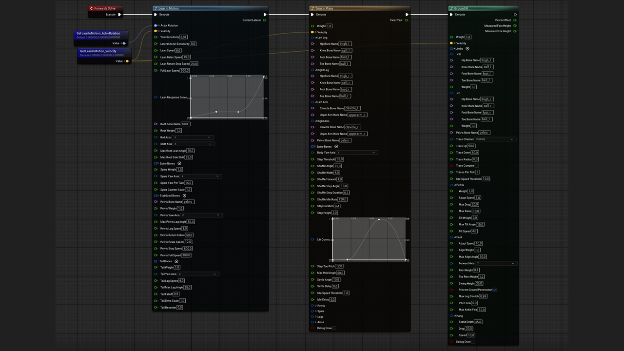Open the Pelvis Yaw Axis dropdown

tap(202, 215)
